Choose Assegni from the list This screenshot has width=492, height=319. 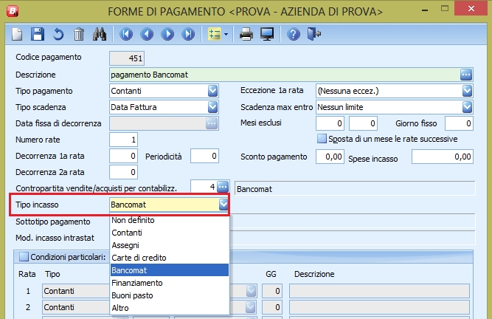pyautogui.click(x=170, y=245)
